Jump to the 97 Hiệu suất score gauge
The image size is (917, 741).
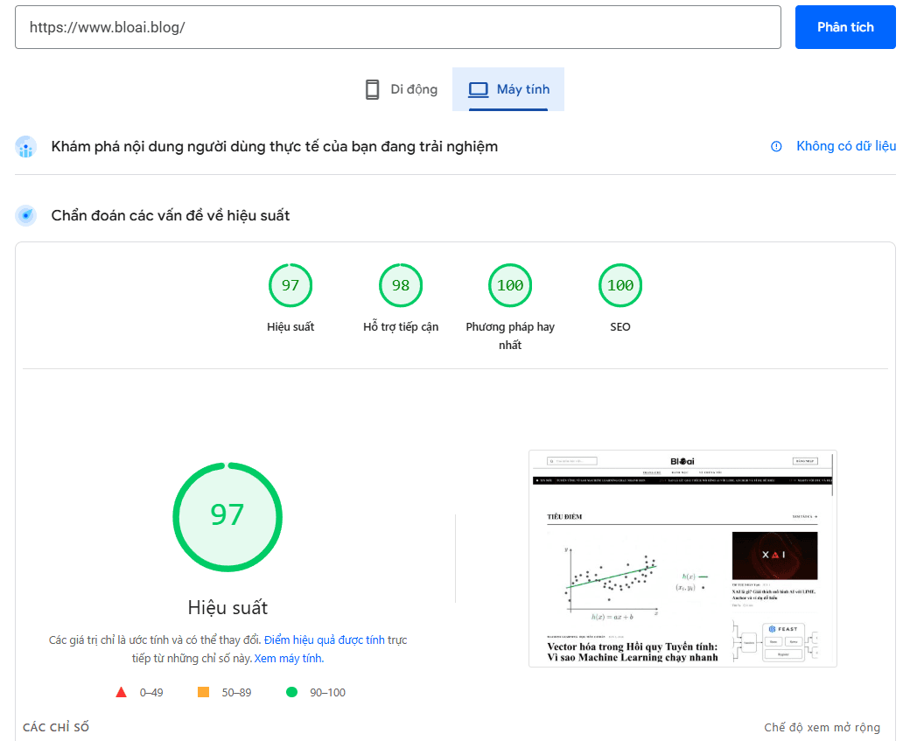[x=290, y=285]
